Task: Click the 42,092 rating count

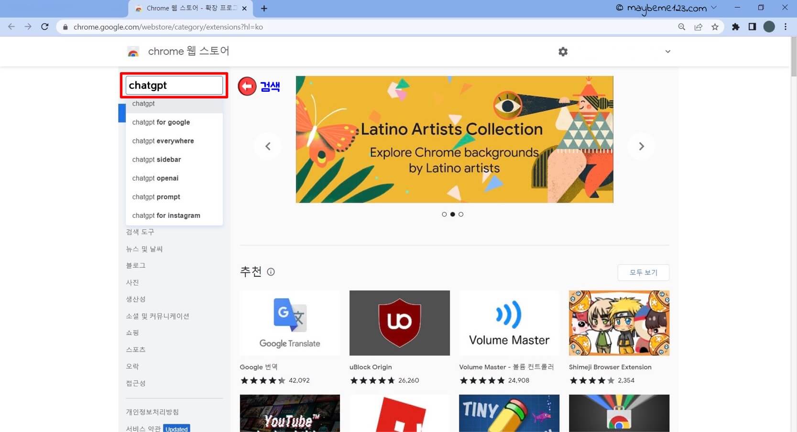Action: coord(299,380)
